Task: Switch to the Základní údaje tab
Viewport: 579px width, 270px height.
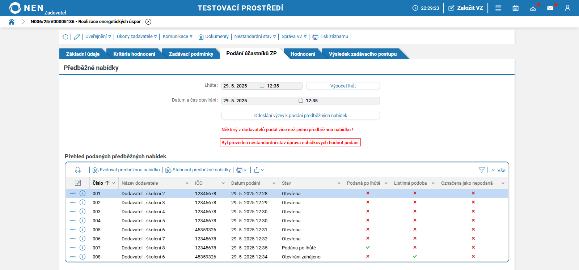Action: (x=83, y=54)
